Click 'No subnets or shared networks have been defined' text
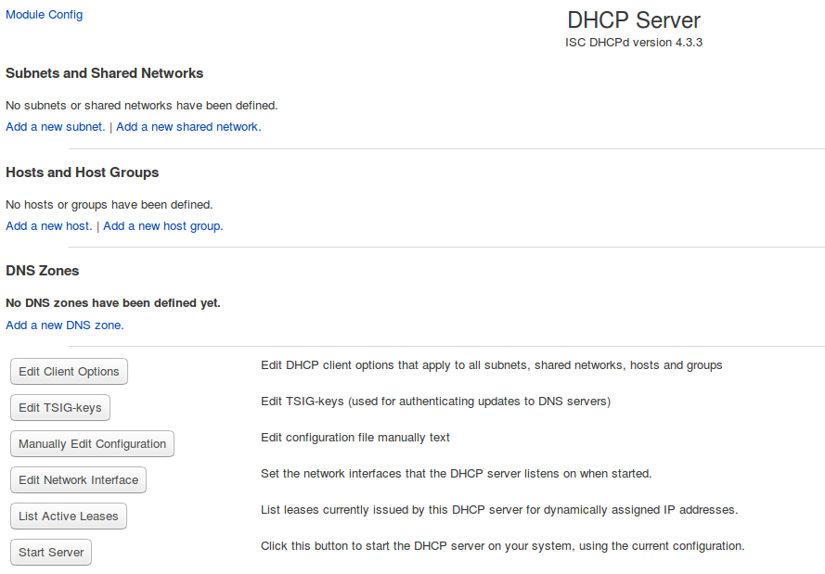Image resolution: width=825 pixels, height=574 pixels. pyautogui.click(x=142, y=106)
